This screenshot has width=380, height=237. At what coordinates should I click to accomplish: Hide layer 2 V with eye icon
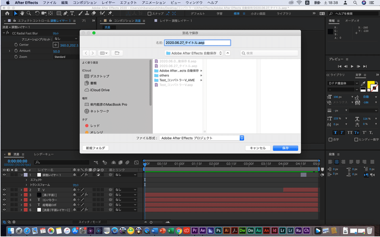(4, 190)
